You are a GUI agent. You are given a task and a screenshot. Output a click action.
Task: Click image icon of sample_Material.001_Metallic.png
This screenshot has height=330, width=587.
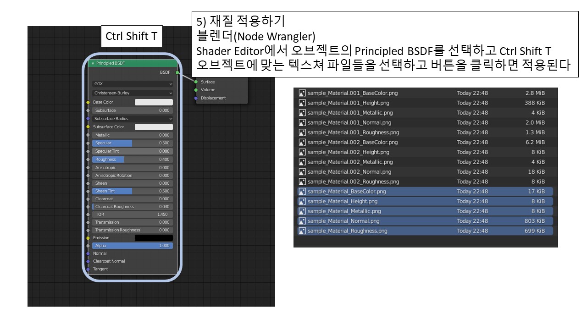(x=302, y=113)
